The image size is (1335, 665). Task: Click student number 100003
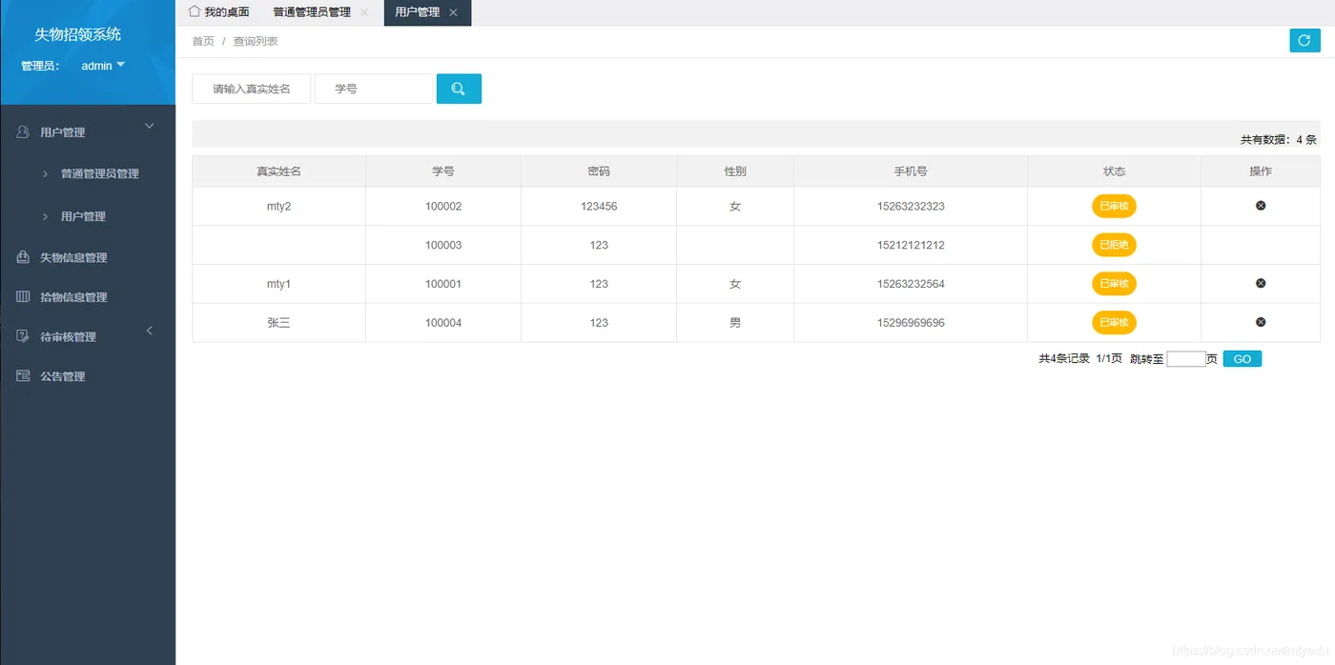point(443,245)
